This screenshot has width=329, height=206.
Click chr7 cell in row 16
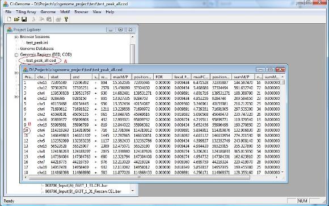point(41,162)
